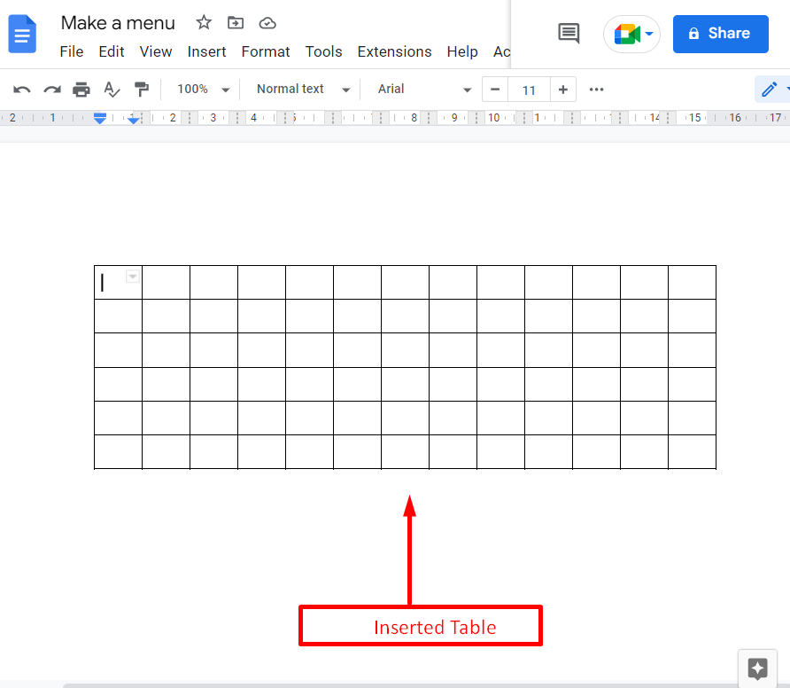
Task: Rename the Make a menu title
Action: pos(118,23)
